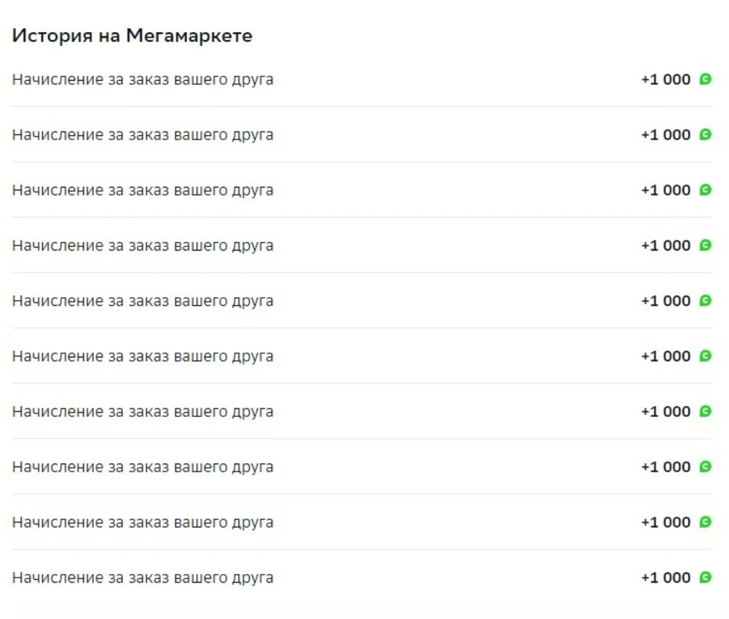Click the '+1 000' amount in the last row
Screen dimensions: 729x619
coord(666,578)
